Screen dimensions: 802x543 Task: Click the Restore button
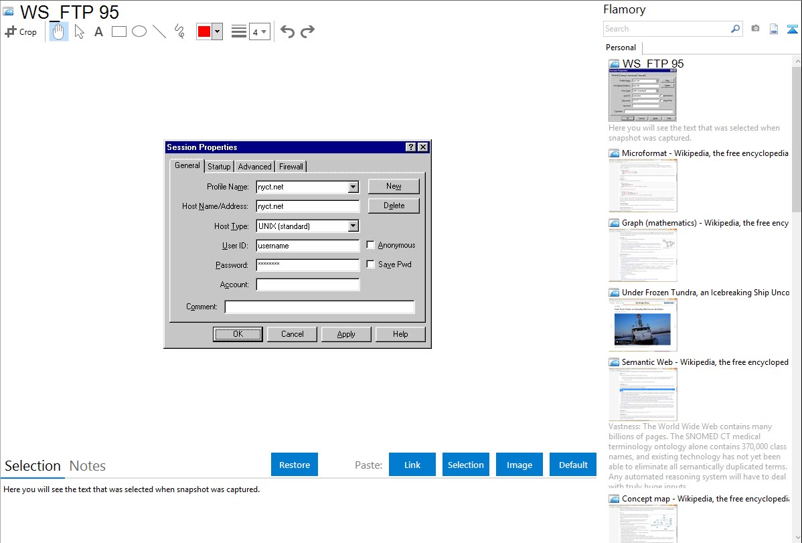pos(295,465)
